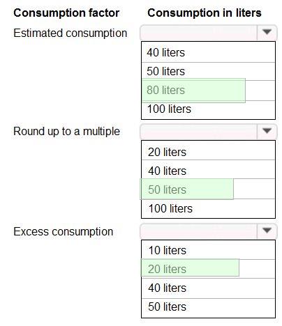Select 50 liters for Estimated consumption

coord(208,71)
